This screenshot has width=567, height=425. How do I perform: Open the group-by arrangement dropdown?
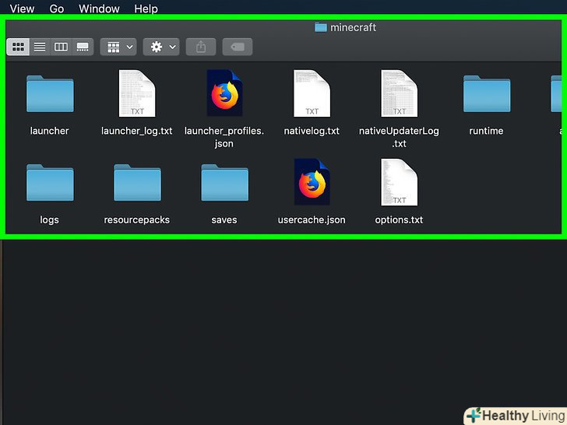118,47
